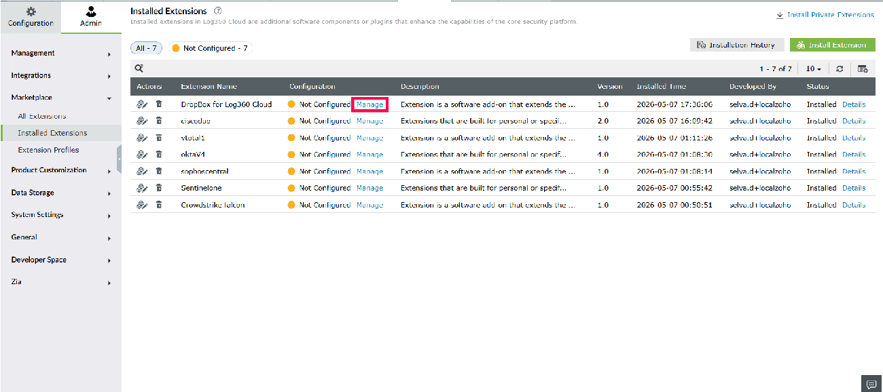Open Extension Profiles in sidebar
This screenshot has width=883, height=392.
click(x=48, y=150)
